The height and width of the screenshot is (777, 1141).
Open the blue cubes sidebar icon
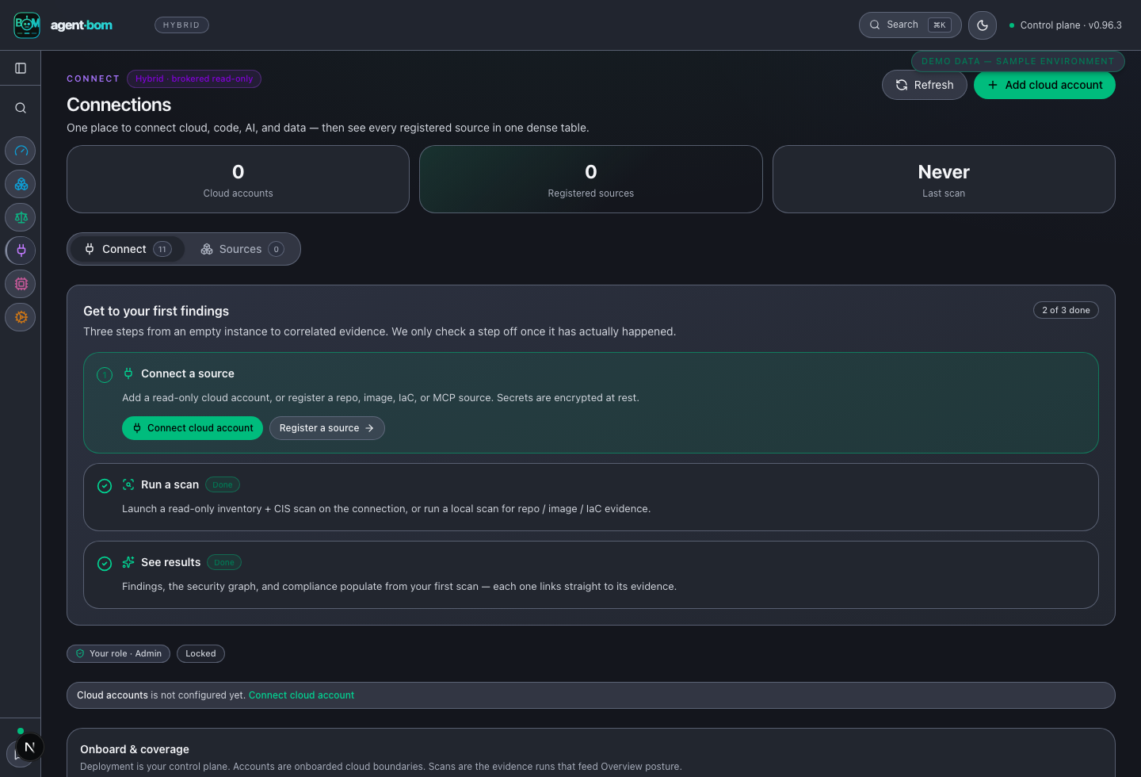21,184
